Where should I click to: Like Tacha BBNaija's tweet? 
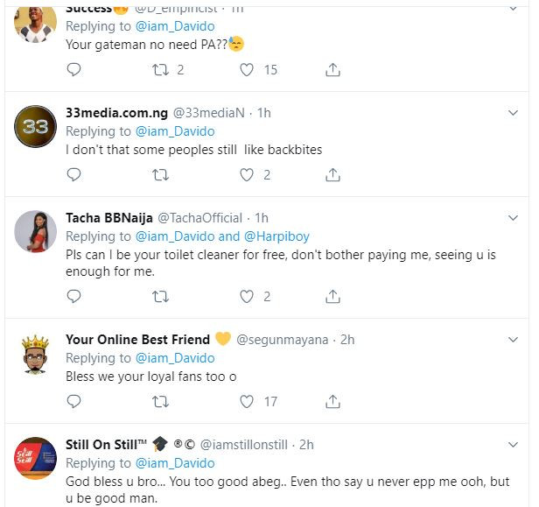click(x=247, y=297)
